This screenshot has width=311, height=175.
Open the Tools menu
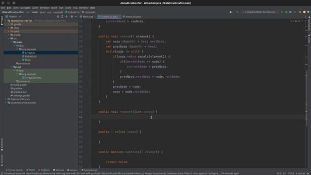point(68,8)
